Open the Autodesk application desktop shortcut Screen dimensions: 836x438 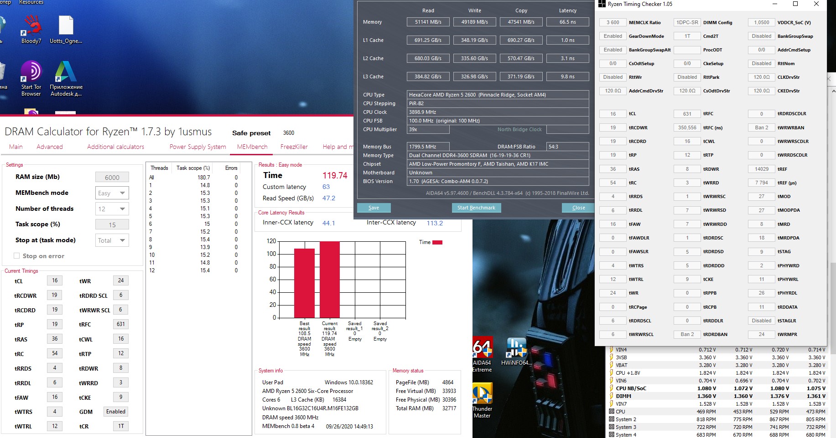click(66, 79)
